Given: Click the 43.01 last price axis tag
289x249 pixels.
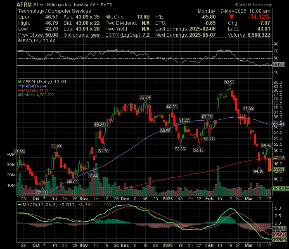Looking at the screenshot, I should (279, 170).
